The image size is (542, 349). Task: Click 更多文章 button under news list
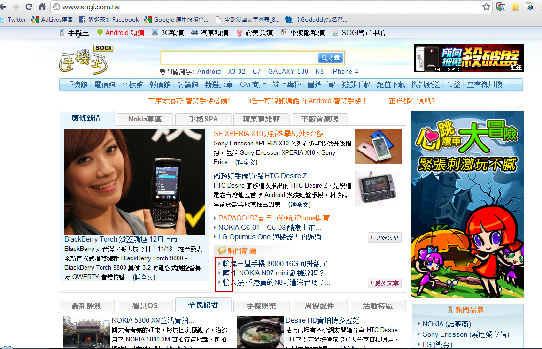pyautogui.click(x=384, y=237)
